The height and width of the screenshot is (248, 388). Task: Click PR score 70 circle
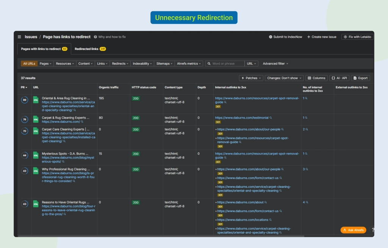pos(25,131)
